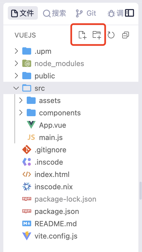Click the vertical scrollbar thumb
142x252 pixels.
[140, 191]
